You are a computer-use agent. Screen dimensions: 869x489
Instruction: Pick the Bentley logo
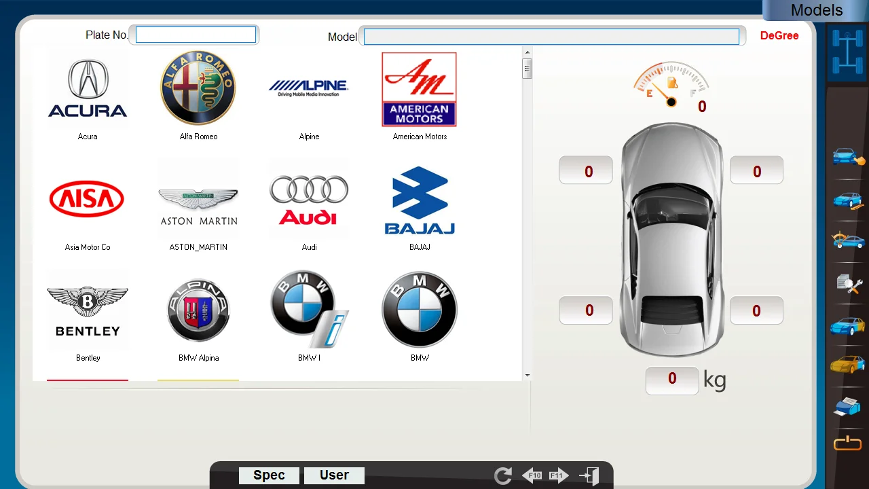pyautogui.click(x=88, y=310)
